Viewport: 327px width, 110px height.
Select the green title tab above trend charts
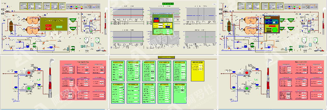[x=168, y=4]
